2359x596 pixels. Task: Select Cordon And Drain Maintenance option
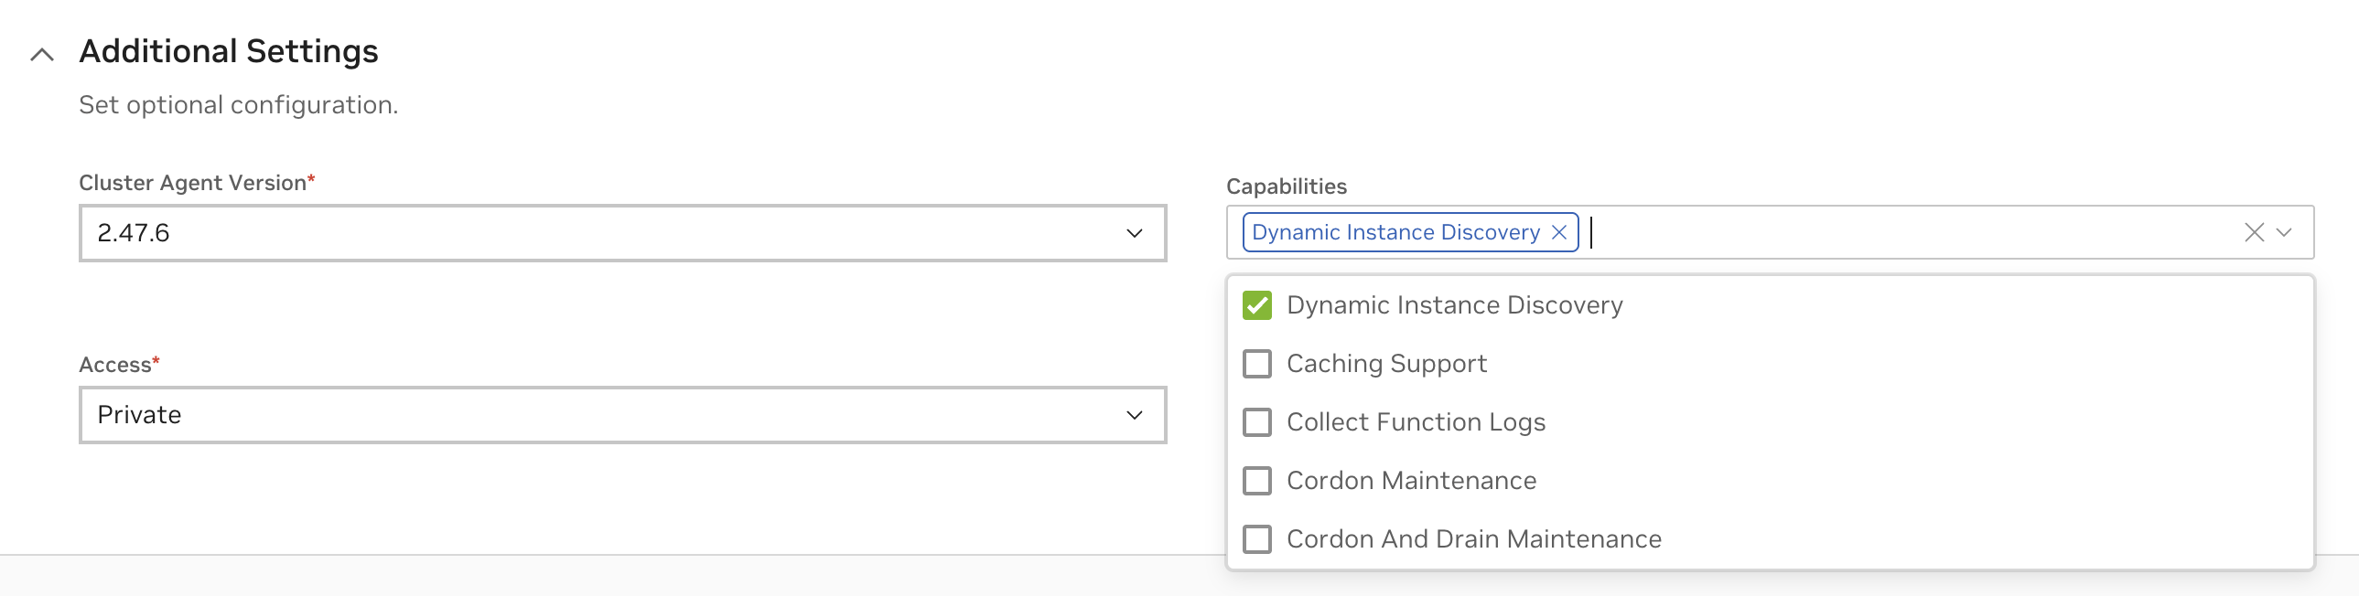[x=1473, y=539]
